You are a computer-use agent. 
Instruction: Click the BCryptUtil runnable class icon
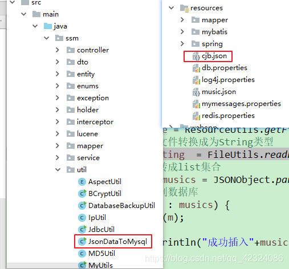click(82, 194)
